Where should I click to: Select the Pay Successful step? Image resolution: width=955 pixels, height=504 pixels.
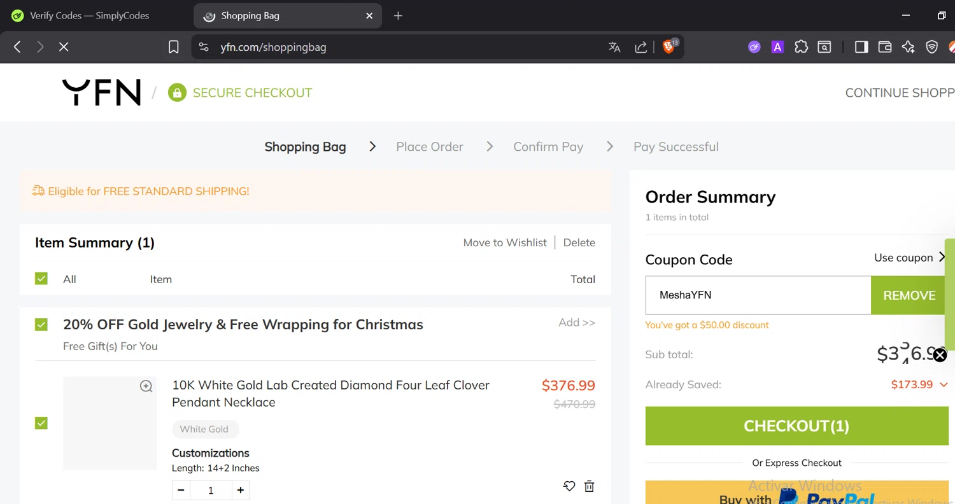(x=676, y=146)
